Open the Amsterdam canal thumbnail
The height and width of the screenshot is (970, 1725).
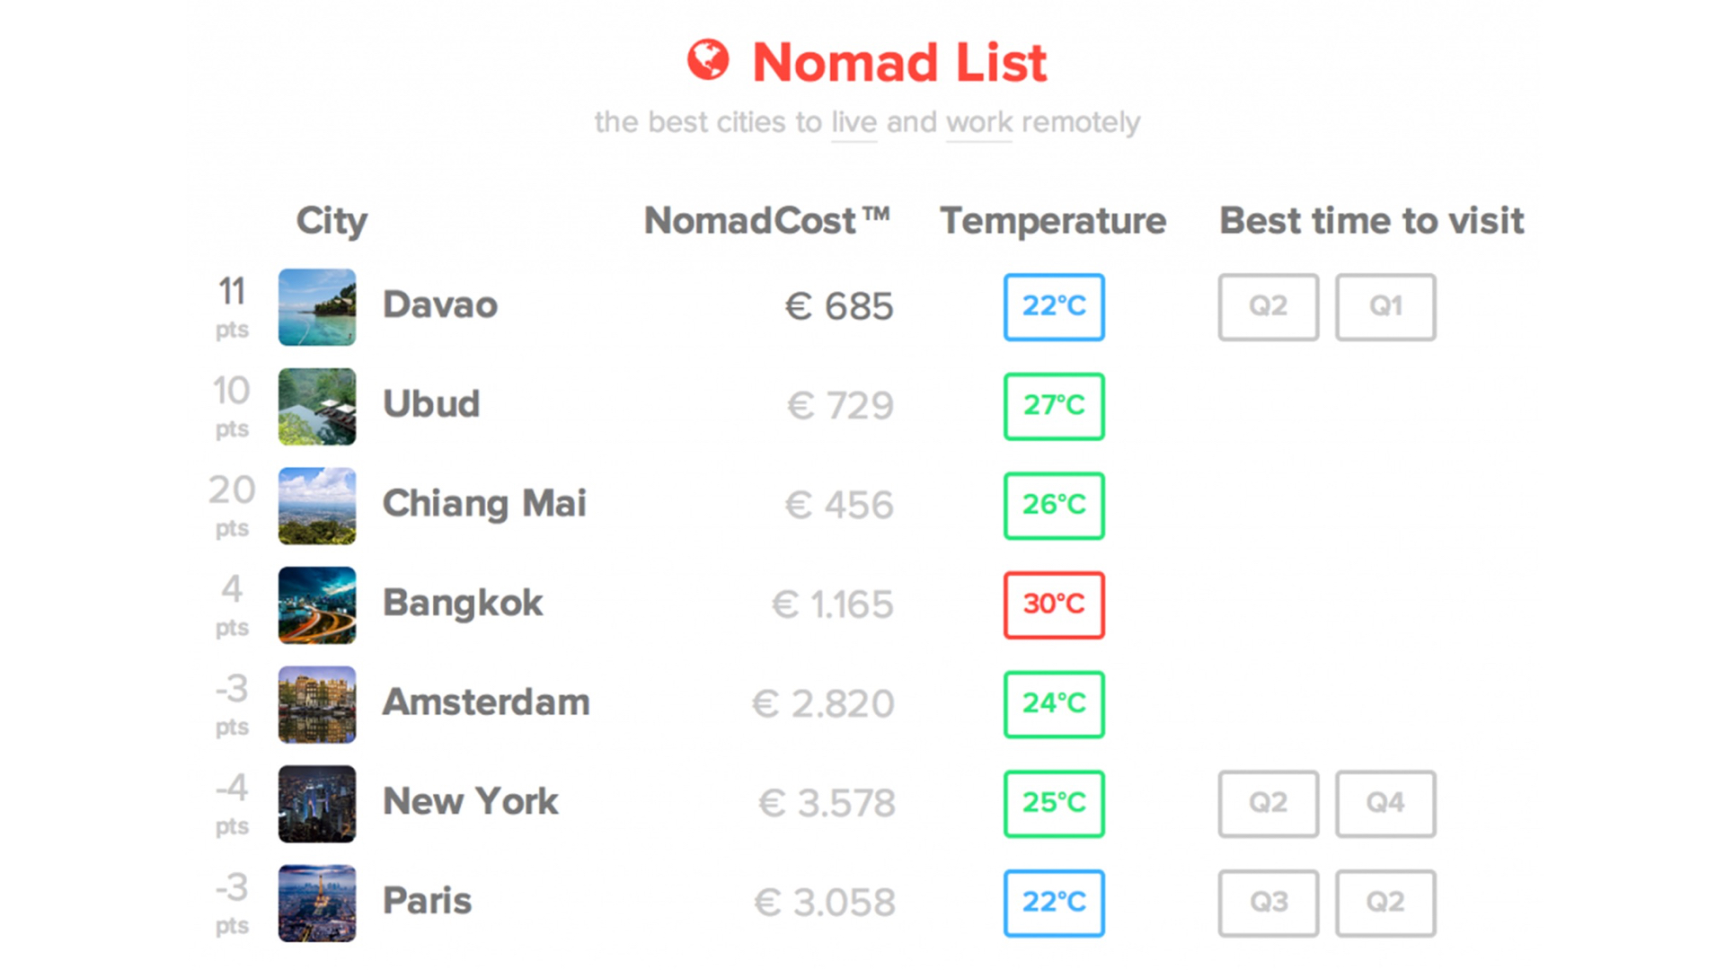[317, 705]
